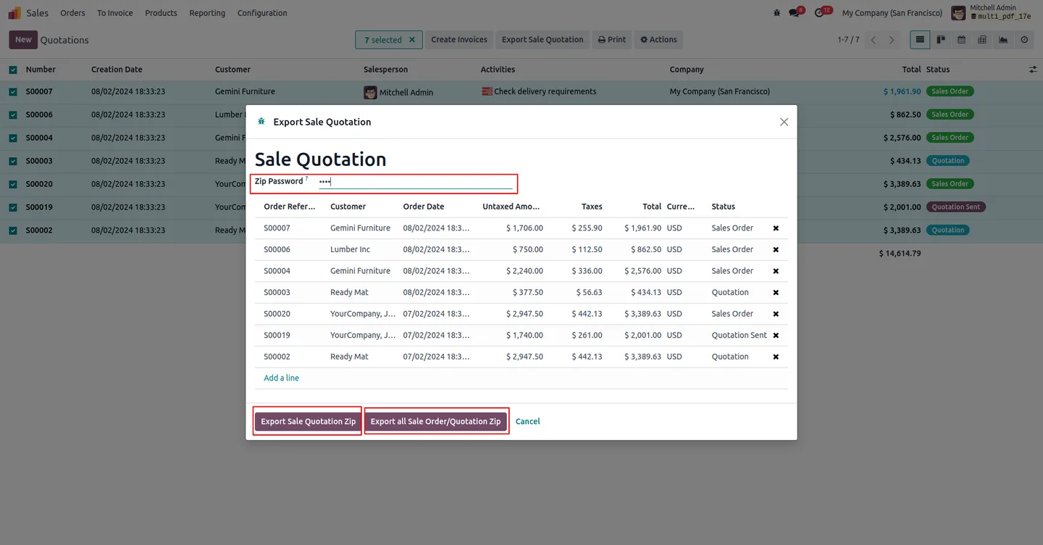This screenshot has width=1043, height=545.
Task: Uncheck the S00019 row checkbox
Action: pyautogui.click(x=13, y=207)
